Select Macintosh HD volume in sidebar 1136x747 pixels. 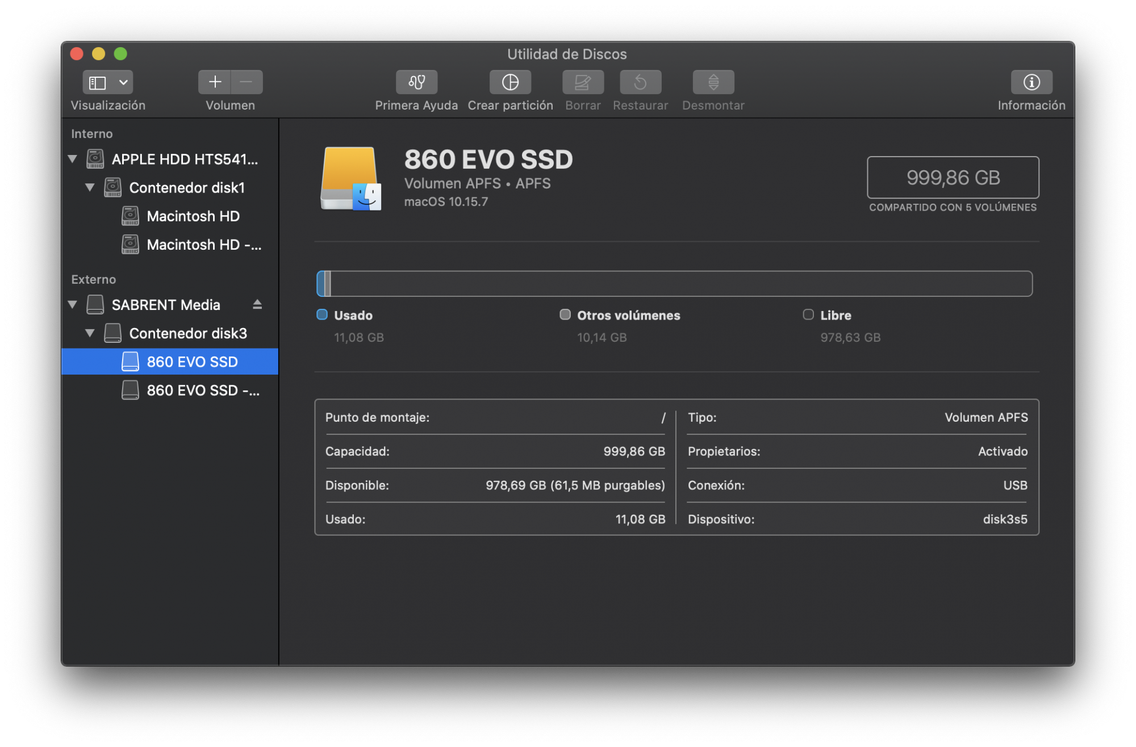click(193, 216)
